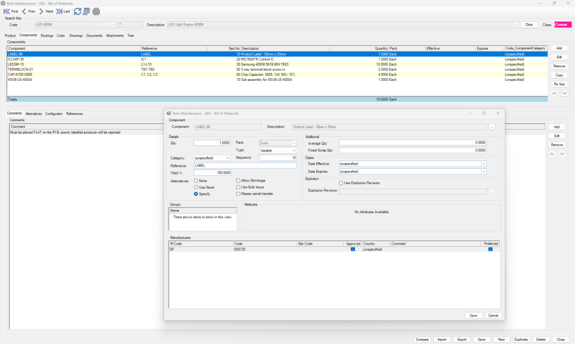Switch to the Documents tab
This screenshot has height=344, width=575.
(94, 35)
